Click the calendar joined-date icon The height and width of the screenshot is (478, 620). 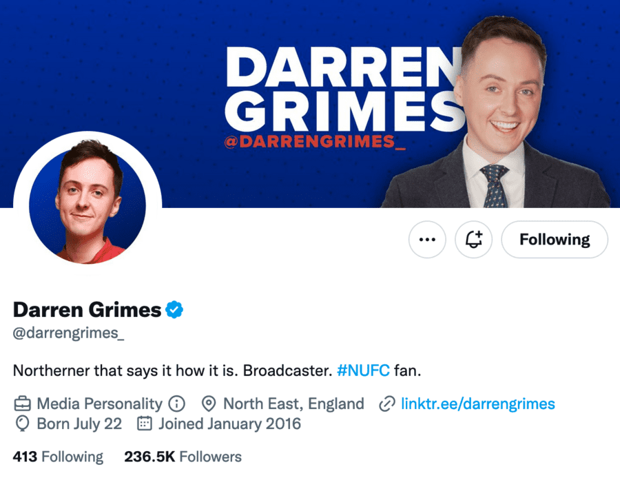(x=145, y=424)
